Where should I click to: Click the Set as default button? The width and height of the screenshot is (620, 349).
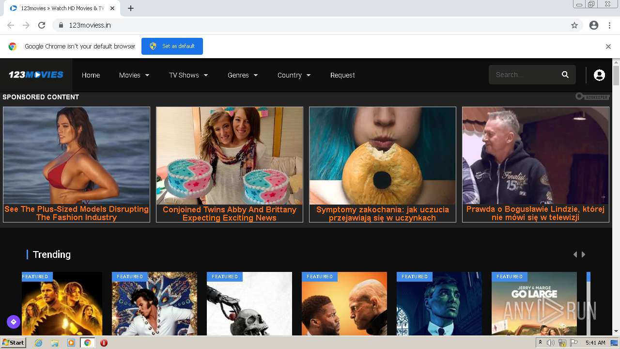pyautogui.click(x=172, y=46)
